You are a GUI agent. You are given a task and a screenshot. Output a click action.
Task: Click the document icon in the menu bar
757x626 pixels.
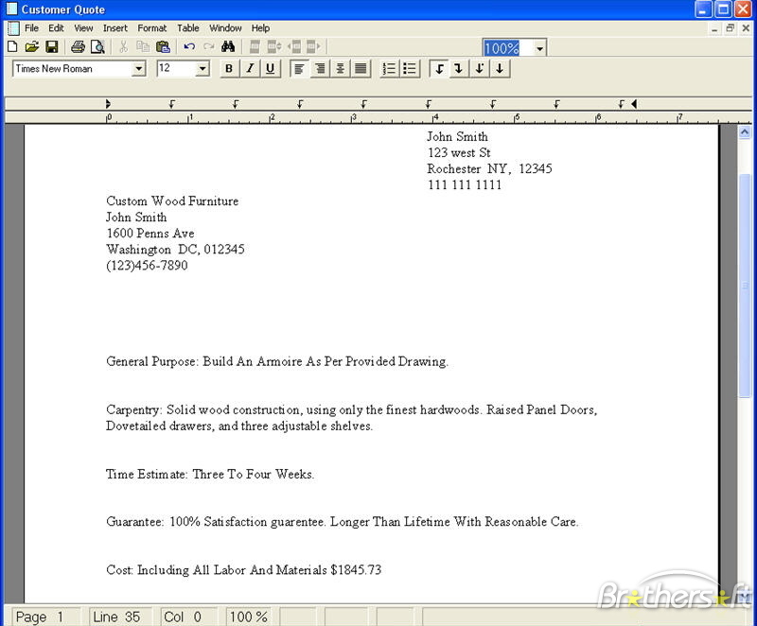point(13,28)
